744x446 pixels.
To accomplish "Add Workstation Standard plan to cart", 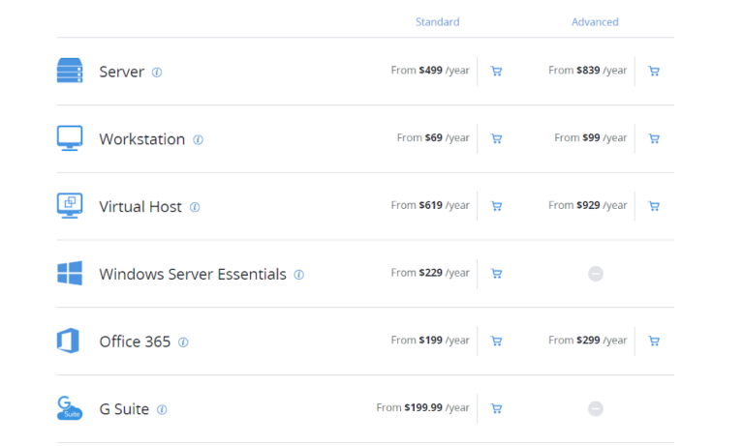I will coord(496,138).
